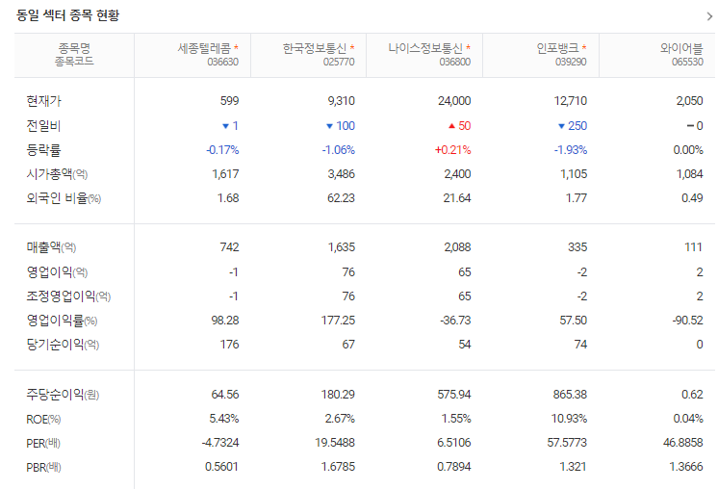Click the PER value 57.5773
The width and height of the screenshot is (718, 489).
pyautogui.click(x=567, y=443)
